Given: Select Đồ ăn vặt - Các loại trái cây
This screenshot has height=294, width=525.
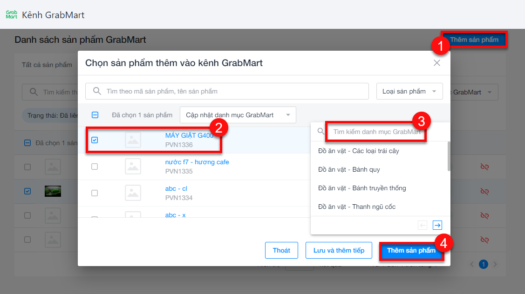Looking at the screenshot, I should 359,151.
